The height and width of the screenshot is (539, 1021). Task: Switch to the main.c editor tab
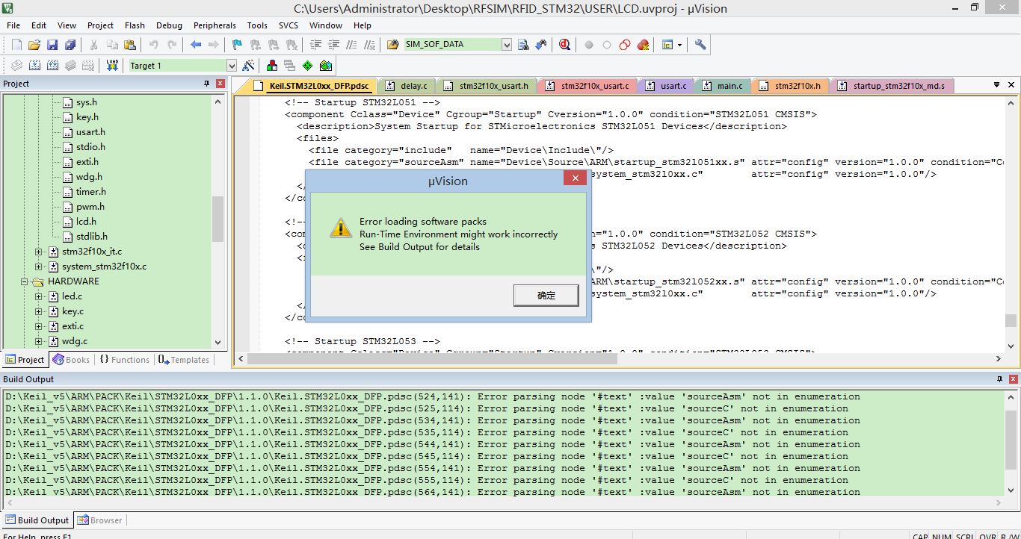(723, 86)
